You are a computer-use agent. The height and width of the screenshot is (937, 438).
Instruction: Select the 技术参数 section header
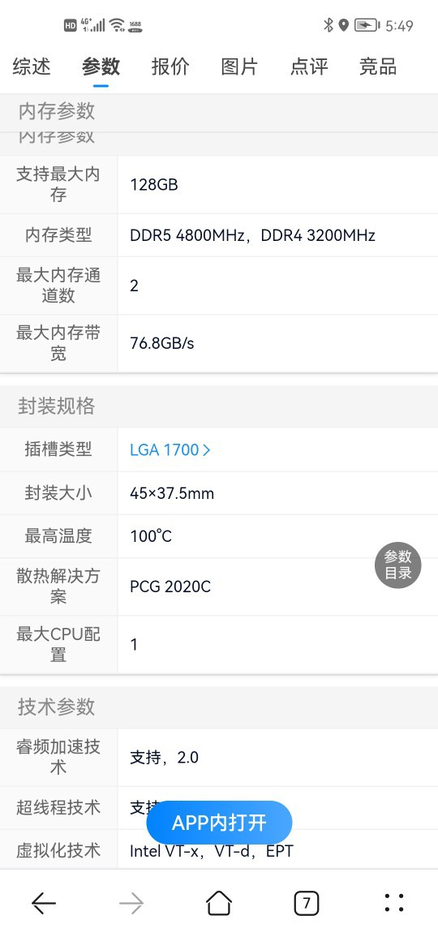56,707
